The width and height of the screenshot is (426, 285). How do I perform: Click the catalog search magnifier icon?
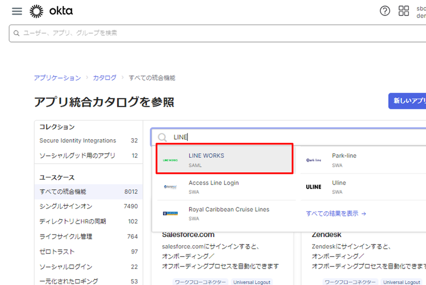pos(162,137)
